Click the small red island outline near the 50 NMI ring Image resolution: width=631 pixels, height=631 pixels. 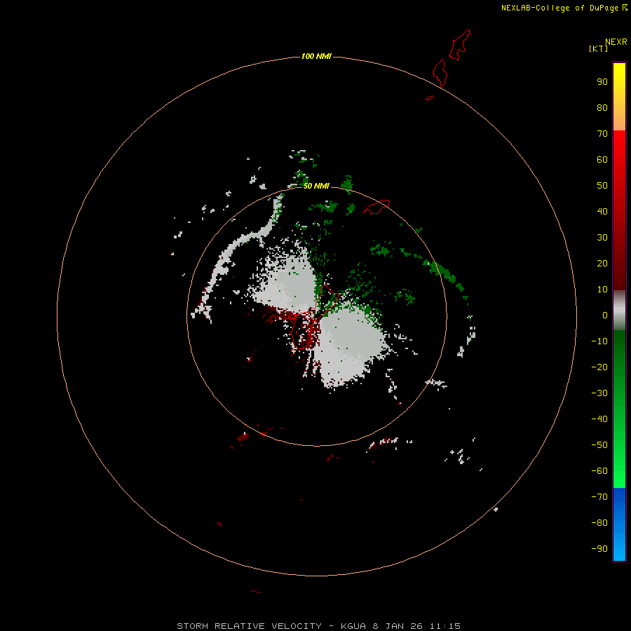pos(376,207)
